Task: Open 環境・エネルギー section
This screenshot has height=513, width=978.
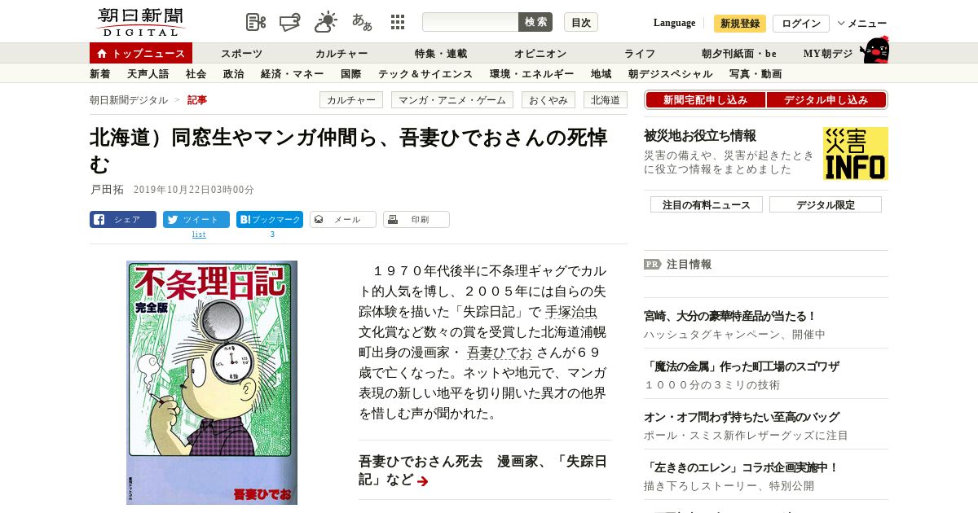Action: (x=531, y=74)
